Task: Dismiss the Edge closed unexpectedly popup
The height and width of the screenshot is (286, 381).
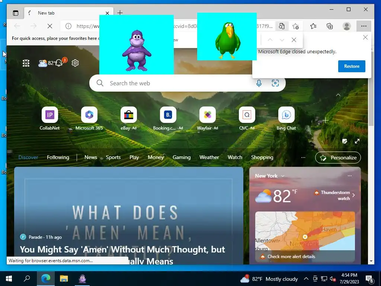Action: click(365, 38)
